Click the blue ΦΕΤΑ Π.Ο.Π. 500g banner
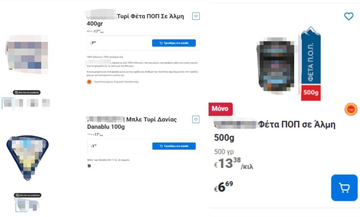Screen dimensions: 360x217 pyautogui.click(x=311, y=64)
